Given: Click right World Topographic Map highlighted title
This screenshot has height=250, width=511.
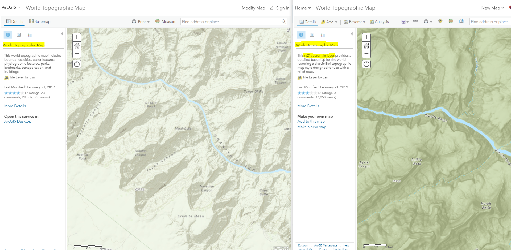Looking at the screenshot, I should point(317,45).
